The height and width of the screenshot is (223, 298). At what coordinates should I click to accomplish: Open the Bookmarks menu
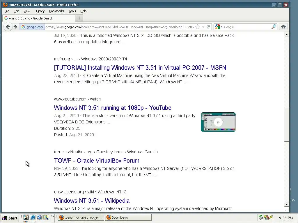click(57, 11)
